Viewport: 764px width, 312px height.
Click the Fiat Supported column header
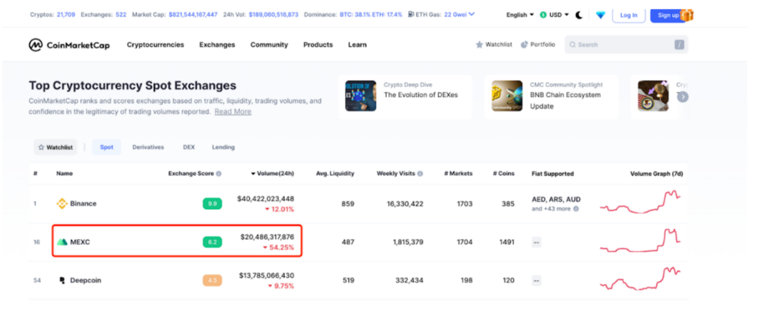point(552,173)
